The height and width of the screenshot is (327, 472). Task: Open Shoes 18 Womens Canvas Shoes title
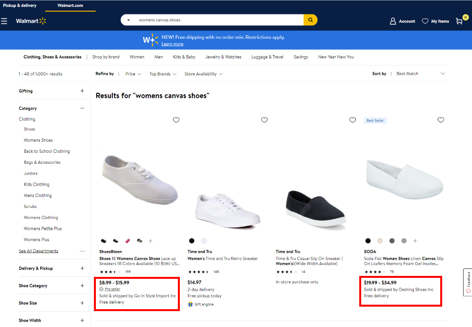click(x=140, y=261)
